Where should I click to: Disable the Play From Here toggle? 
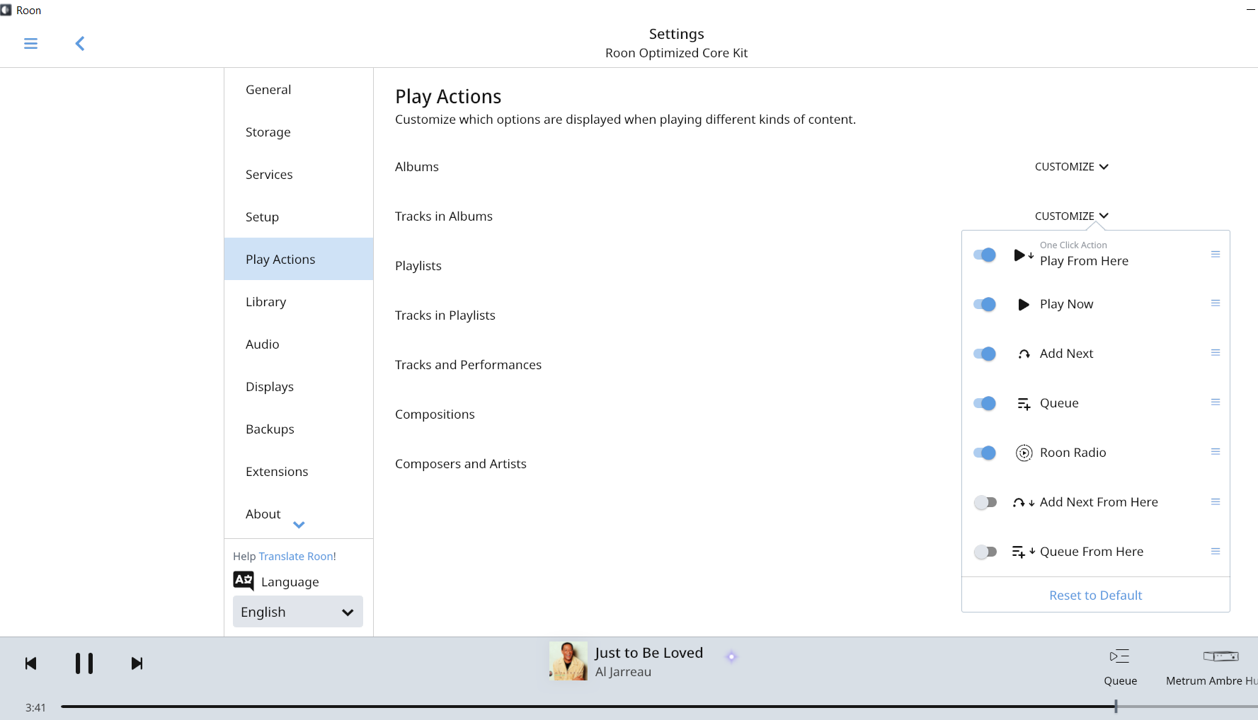tap(985, 255)
